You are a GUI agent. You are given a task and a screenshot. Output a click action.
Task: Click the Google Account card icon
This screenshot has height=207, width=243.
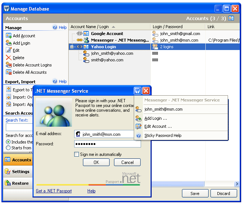pyautogui.click(x=86, y=34)
